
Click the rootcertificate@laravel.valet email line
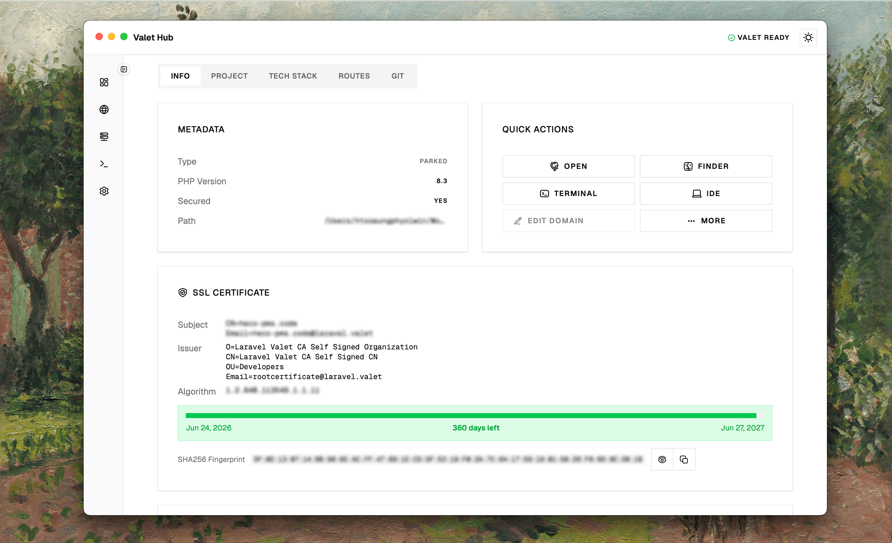[x=304, y=377]
